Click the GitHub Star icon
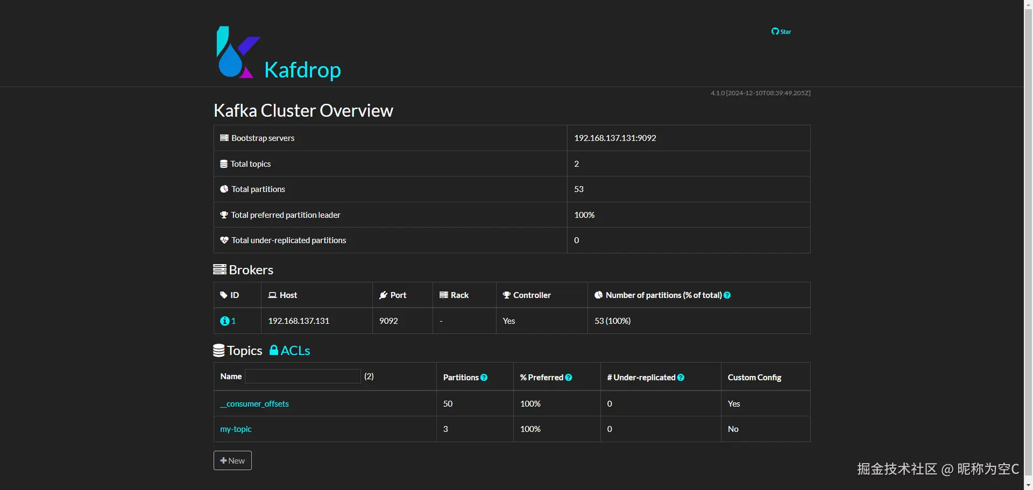 point(775,31)
